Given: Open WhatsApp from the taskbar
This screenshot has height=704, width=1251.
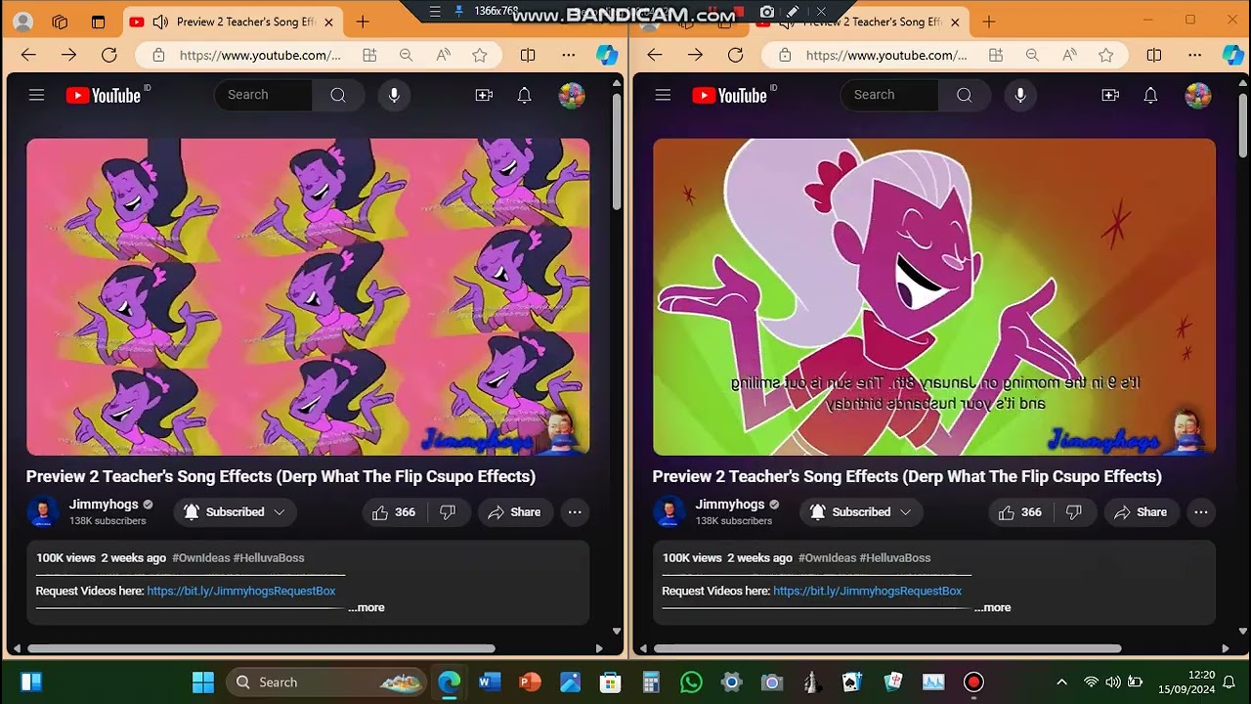Looking at the screenshot, I should tap(691, 682).
